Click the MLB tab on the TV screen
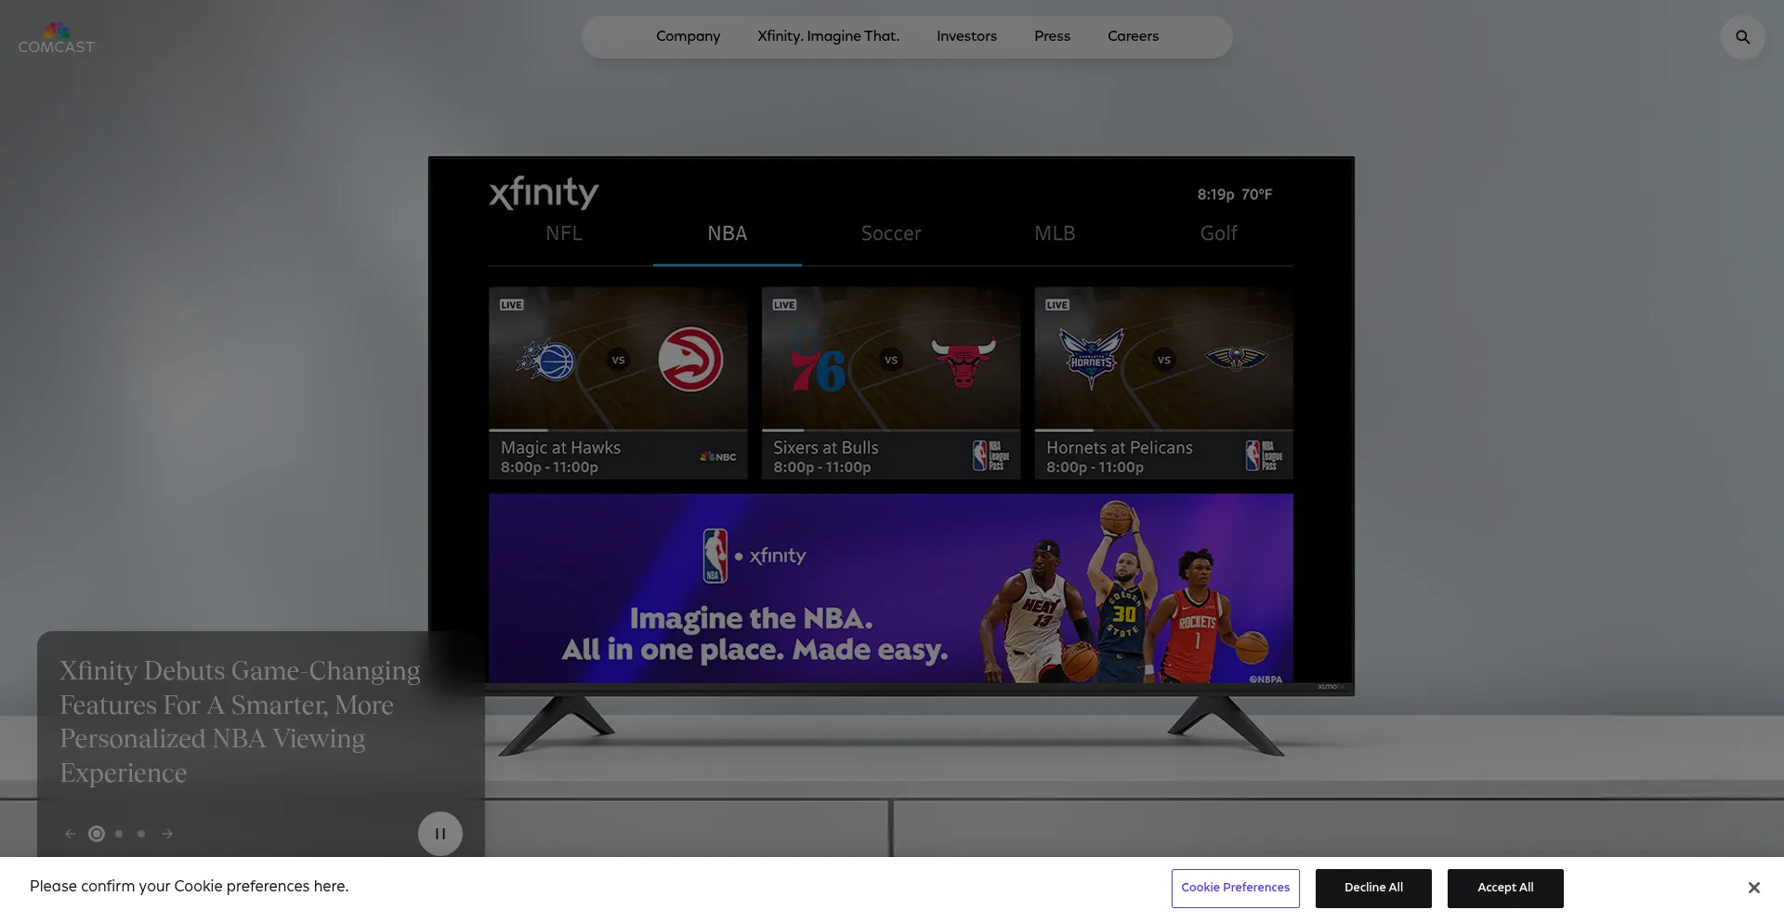The height and width of the screenshot is (923, 1784). coord(1055,233)
